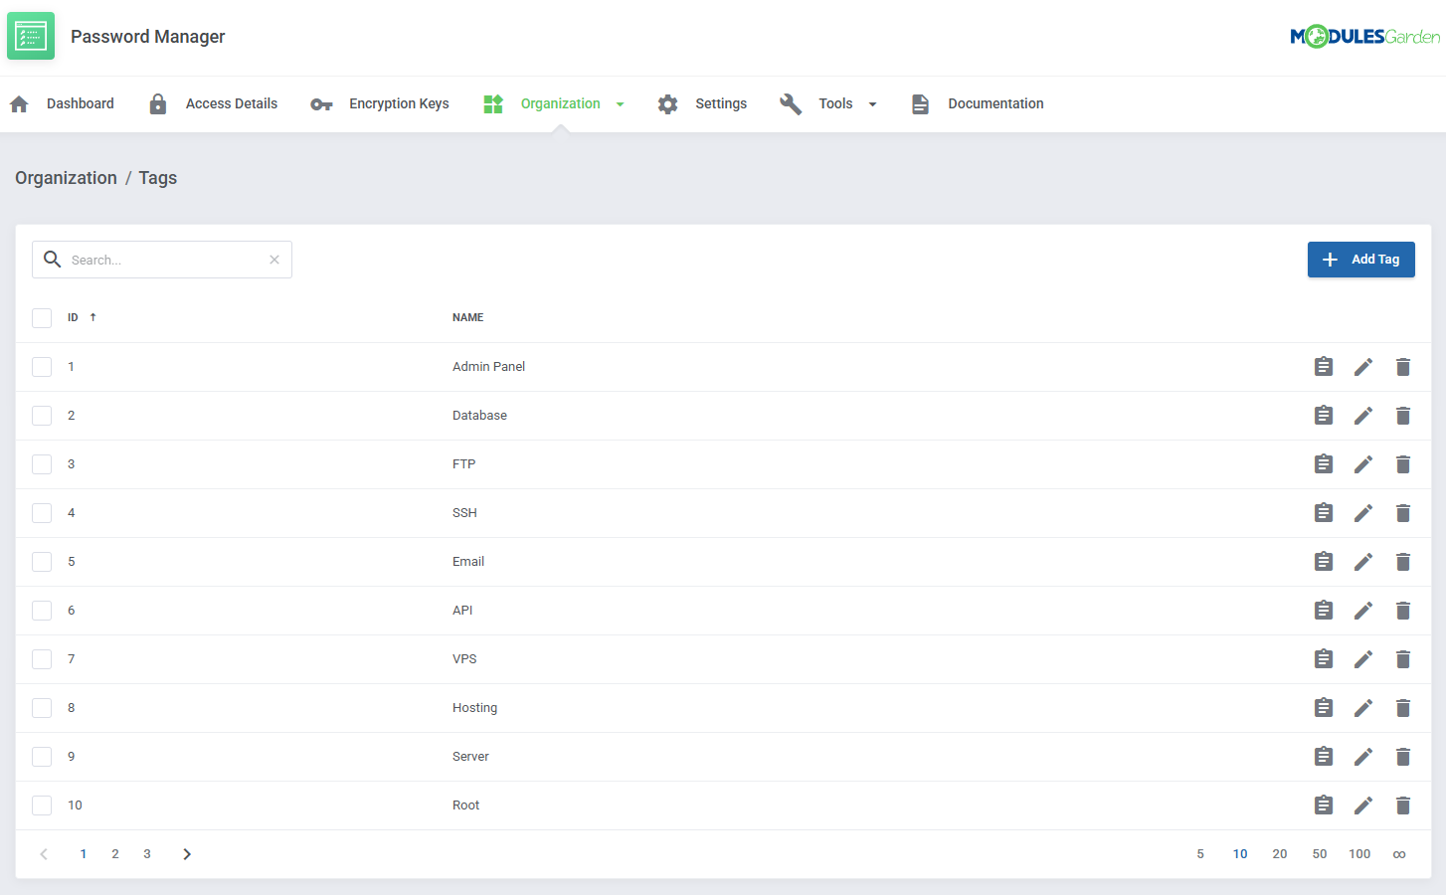Expand the Organization dropdown arrow

[x=620, y=104]
